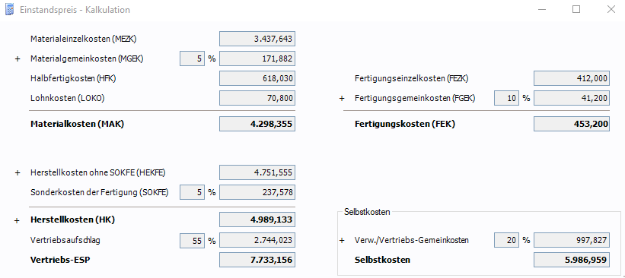
Task: Click the Fertigungsgemeinkosten amount field
Action: coord(572,98)
